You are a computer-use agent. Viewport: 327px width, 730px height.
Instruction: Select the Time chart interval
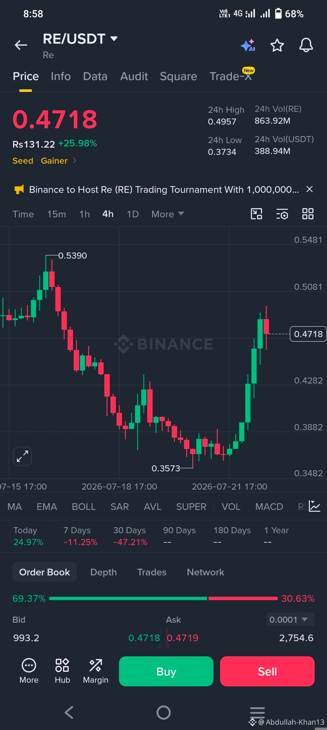coord(23,214)
